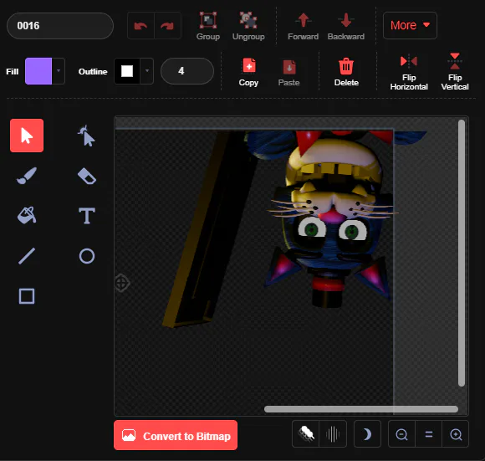Select the Brush tool
485x461 pixels.
27,176
